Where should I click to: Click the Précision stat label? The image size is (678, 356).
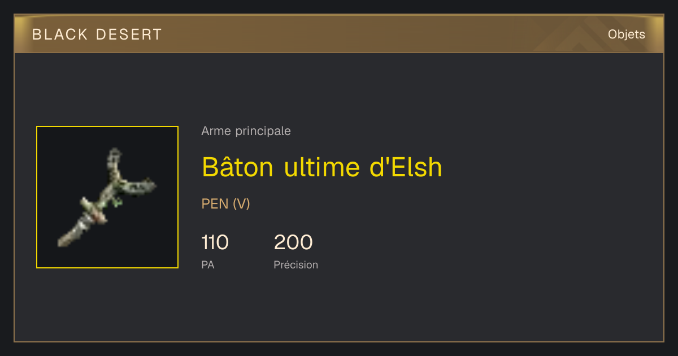coord(296,264)
